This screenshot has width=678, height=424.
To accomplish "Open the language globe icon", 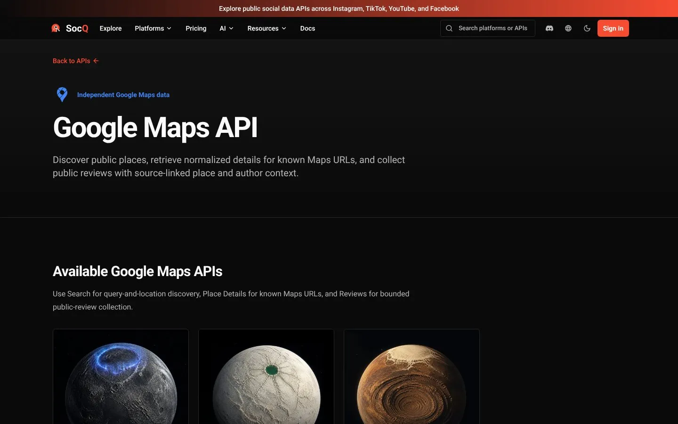I will click(x=568, y=28).
